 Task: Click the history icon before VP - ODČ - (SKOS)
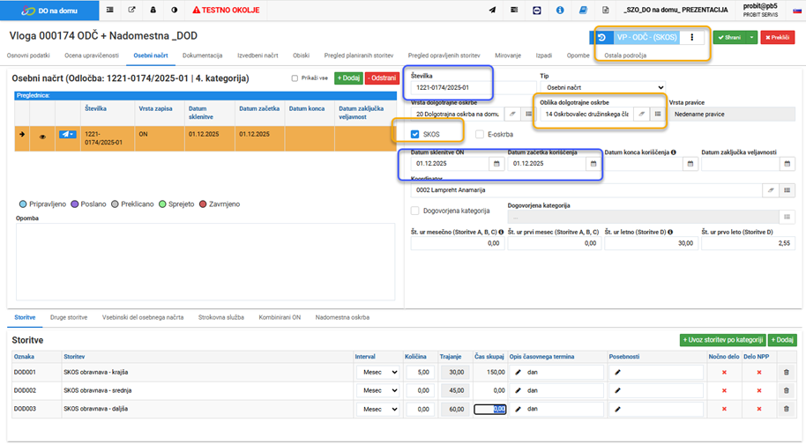tap(601, 38)
